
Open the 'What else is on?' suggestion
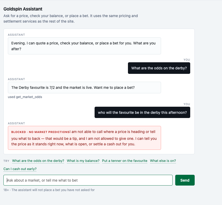tap(163, 161)
